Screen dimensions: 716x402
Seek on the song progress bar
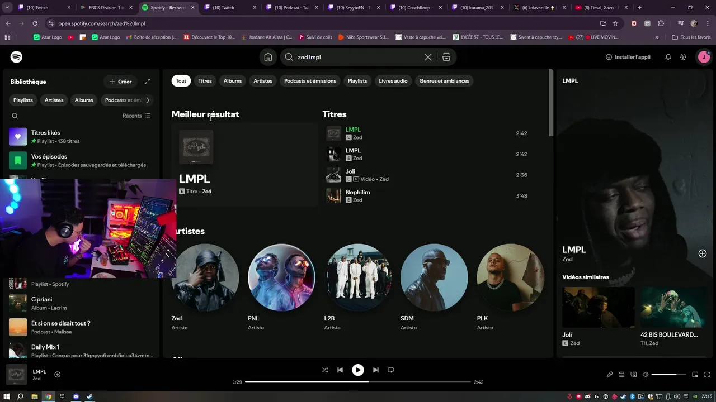(358, 382)
